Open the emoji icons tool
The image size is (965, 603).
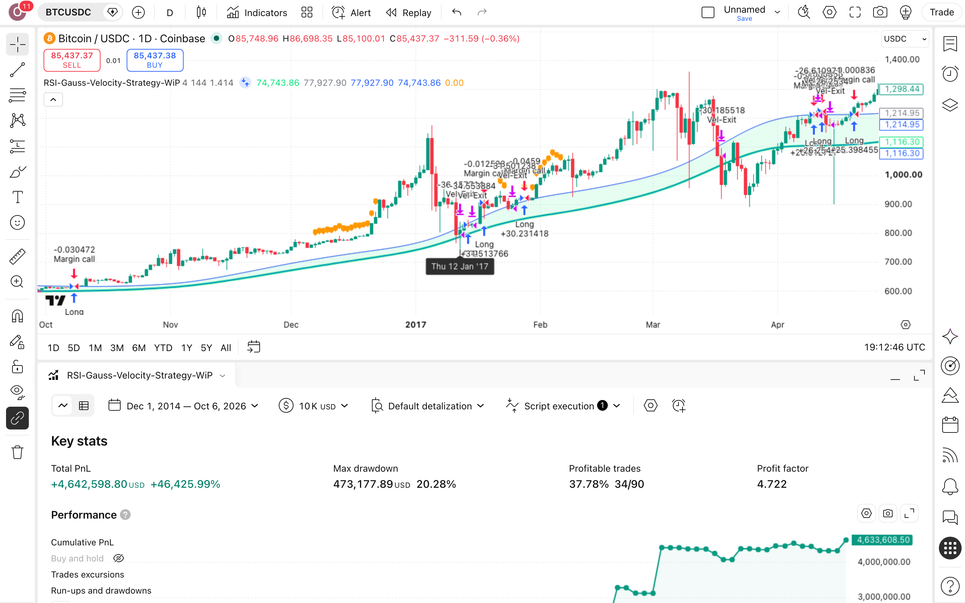point(17,222)
